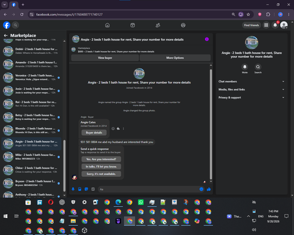Viewport: 294px width, 235px height.
Task: Open the site information icon left of the URL
Action: 32,15
